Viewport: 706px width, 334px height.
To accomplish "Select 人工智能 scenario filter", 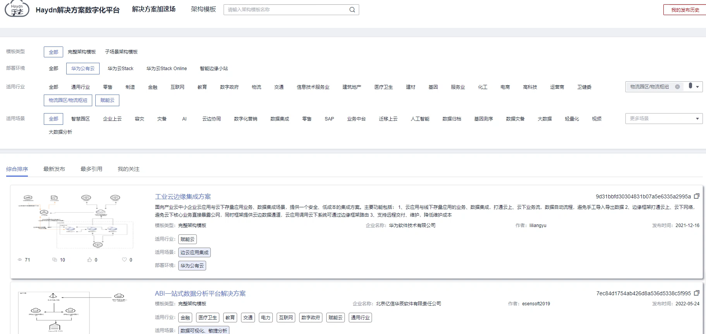I will pyautogui.click(x=420, y=119).
